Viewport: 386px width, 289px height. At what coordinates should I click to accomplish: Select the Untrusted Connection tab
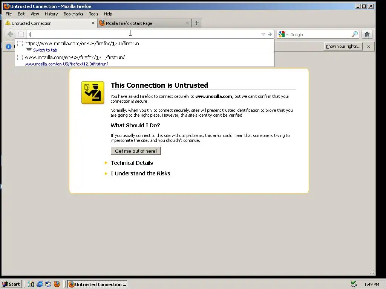point(50,23)
